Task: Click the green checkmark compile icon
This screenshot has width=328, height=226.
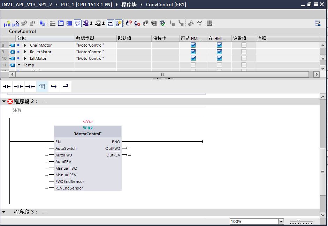Action: click(x=162, y=23)
